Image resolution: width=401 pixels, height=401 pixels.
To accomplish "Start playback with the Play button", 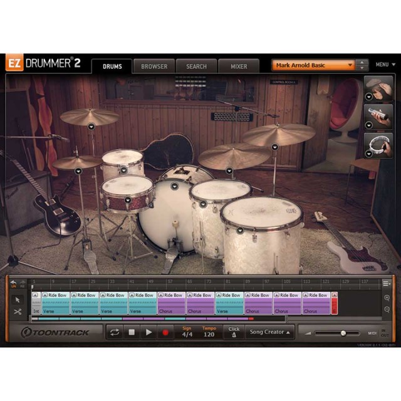I will click(x=148, y=333).
